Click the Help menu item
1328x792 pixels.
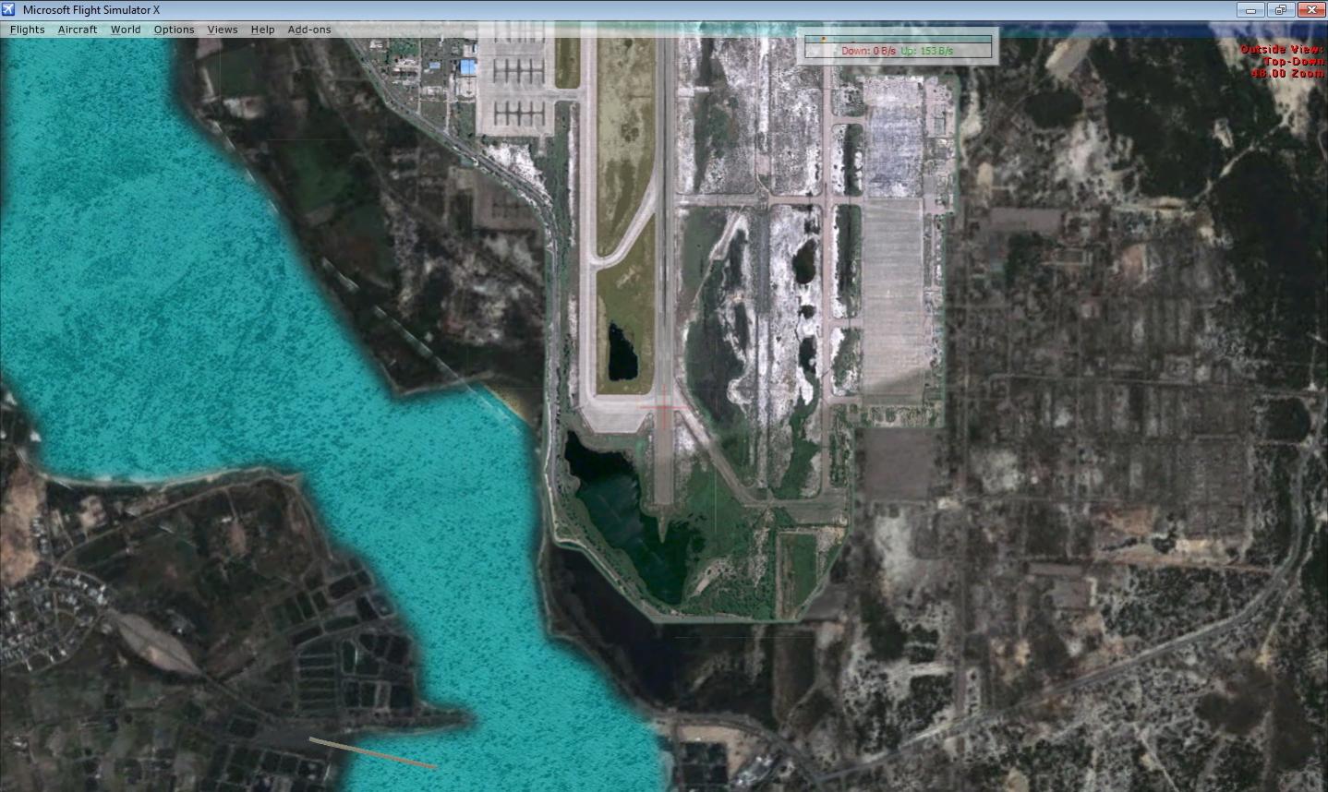tap(263, 30)
